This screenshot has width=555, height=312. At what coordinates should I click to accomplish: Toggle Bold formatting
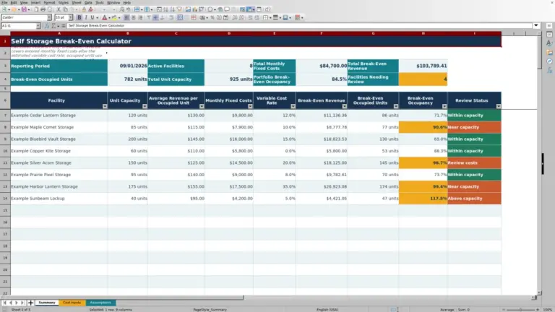79,17
